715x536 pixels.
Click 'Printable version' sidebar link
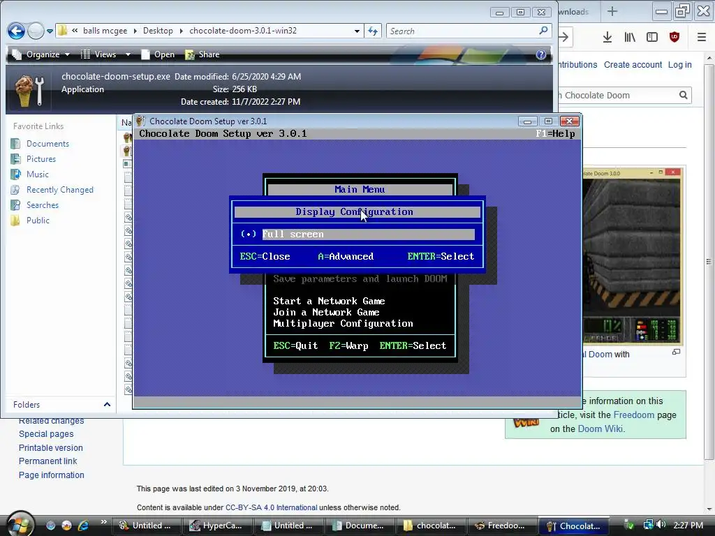50,447
